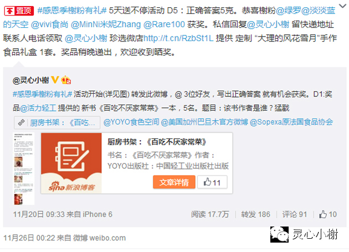Open the post options chevron menu

(x=343, y=6)
